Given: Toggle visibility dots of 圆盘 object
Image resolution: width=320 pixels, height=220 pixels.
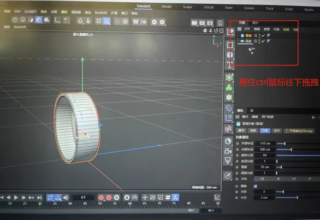Looking at the screenshot, I should tap(259, 41).
